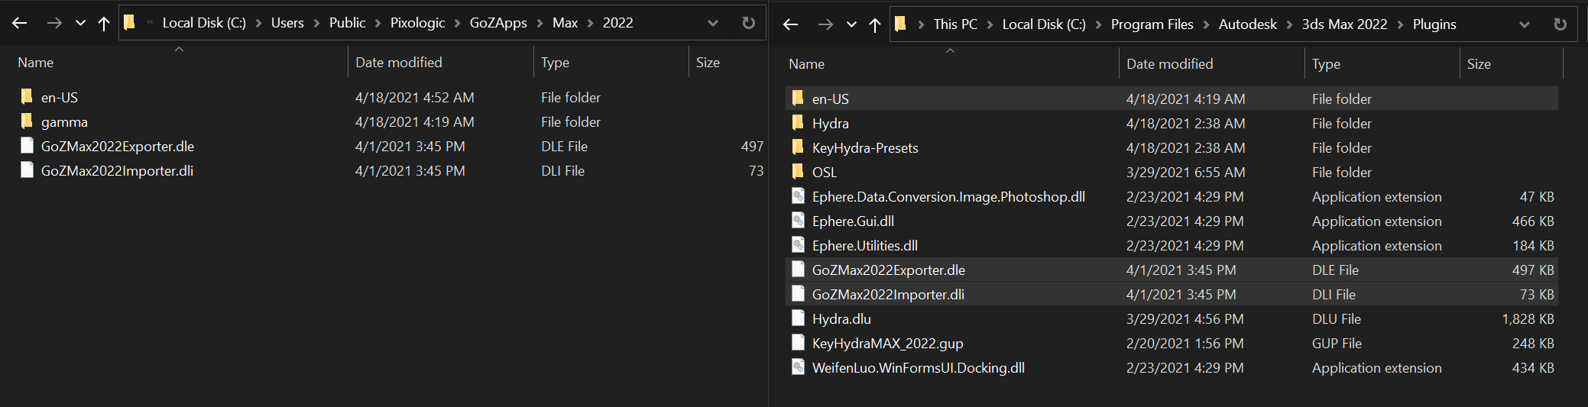The image size is (1588, 407).
Task: Click Max breadcrumb in left address bar
Action: (x=565, y=23)
